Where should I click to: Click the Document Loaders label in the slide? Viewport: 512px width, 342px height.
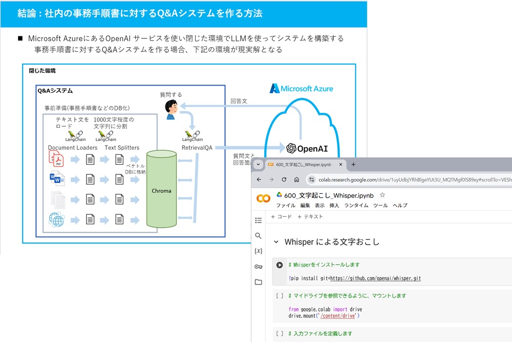pos(73,148)
